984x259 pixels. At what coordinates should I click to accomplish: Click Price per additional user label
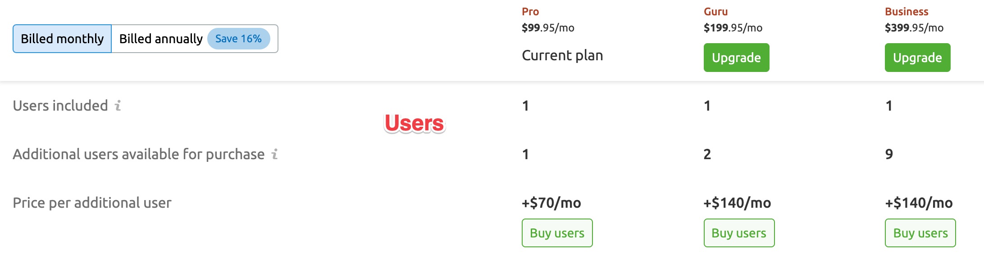92,203
